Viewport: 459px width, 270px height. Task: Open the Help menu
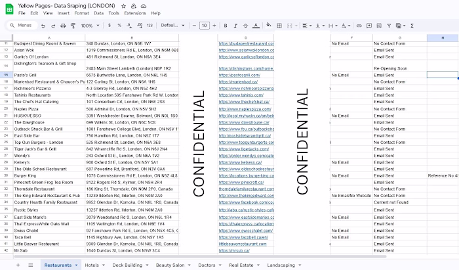155,13
